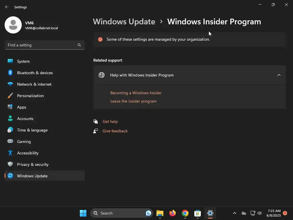Click the search magnifier in Find a setting
This screenshot has width=293, height=220.
[x=79, y=45]
